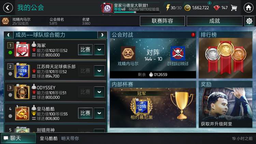Open the 聊天 chat panel
This screenshot has height=144, width=256.
point(18,139)
